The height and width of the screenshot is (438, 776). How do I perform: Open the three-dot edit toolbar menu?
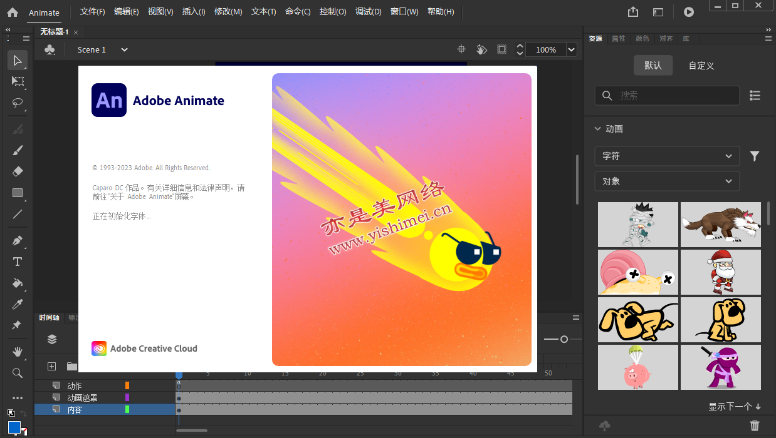[x=18, y=397]
